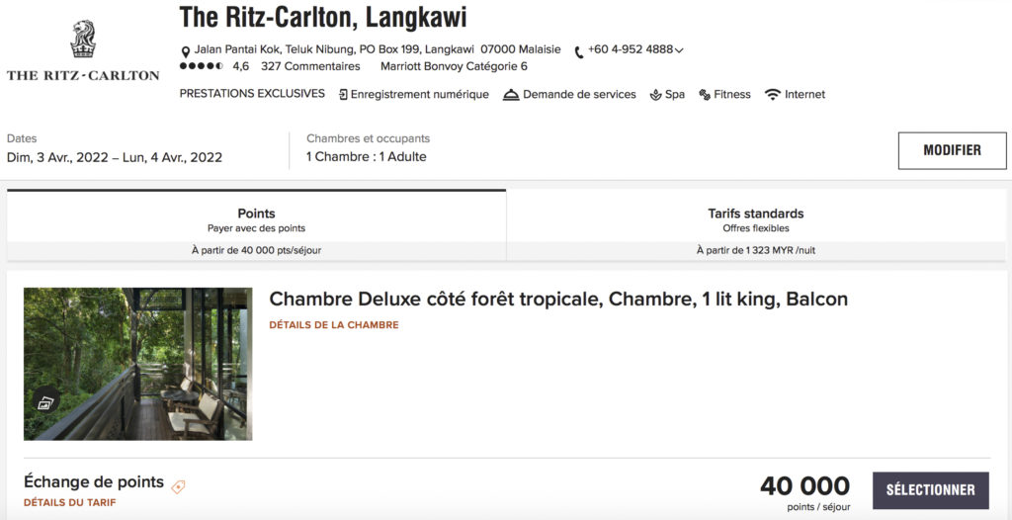Click the stay dates Dim, 3 Avr. field
The height and width of the screenshot is (520, 1012).
click(115, 157)
